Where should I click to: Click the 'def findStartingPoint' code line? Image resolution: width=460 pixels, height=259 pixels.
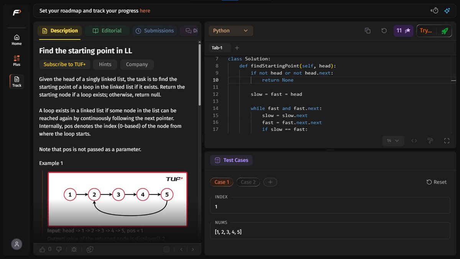[287, 66]
